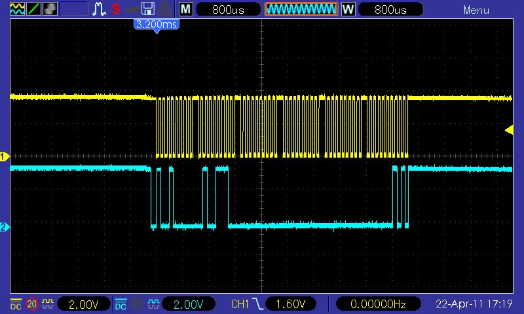524x314 pixels.
Task: Select the green vector line display icon
Action: click(33, 9)
